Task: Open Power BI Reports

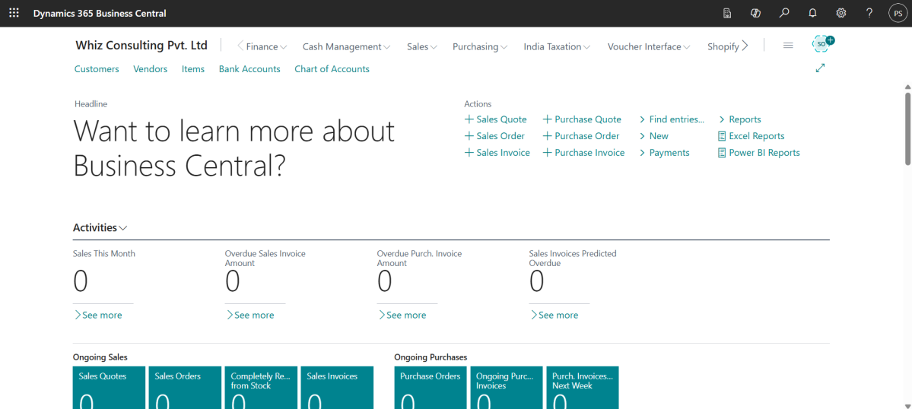Action: pyautogui.click(x=759, y=153)
